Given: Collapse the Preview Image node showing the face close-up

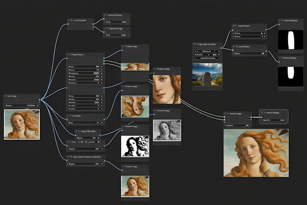Looking at the screenshot, I should click(155, 69).
